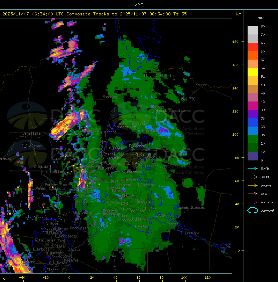This screenshot has width=278, height=282.
Task: Click the '-20' tick label on the horizontal axis
Action: point(45,278)
